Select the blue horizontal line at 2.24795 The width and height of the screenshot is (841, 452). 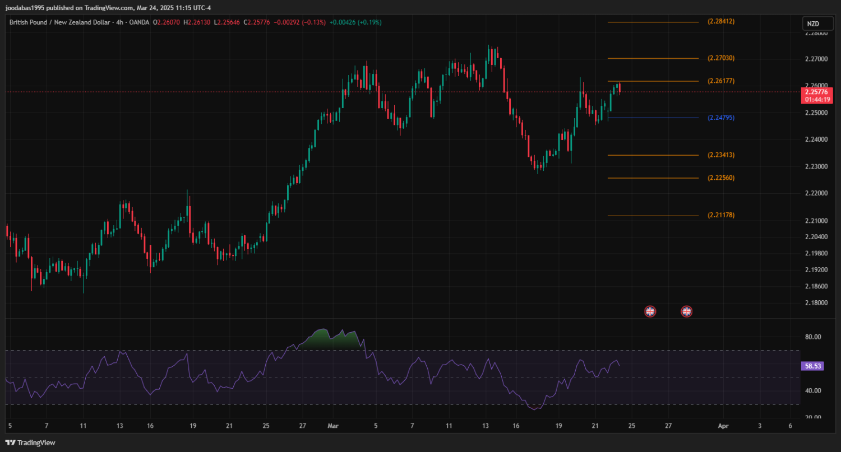(x=653, y=118)
